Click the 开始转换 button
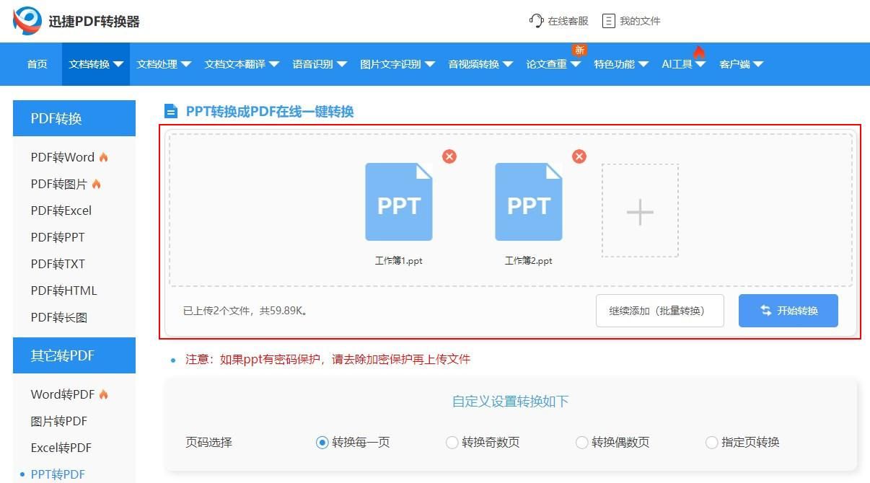 pos(788,311)
